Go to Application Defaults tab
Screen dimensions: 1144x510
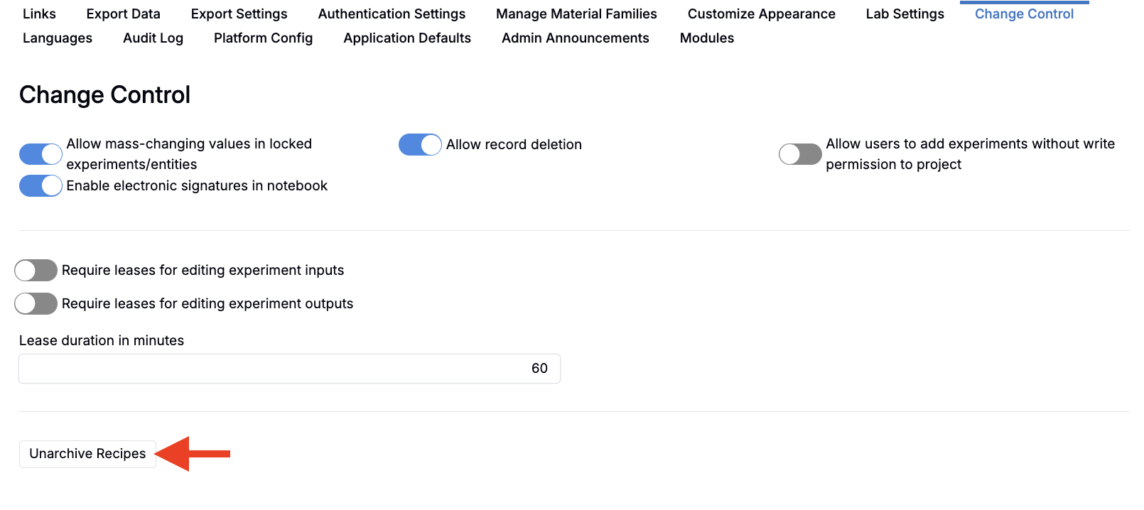click(407, 38)
